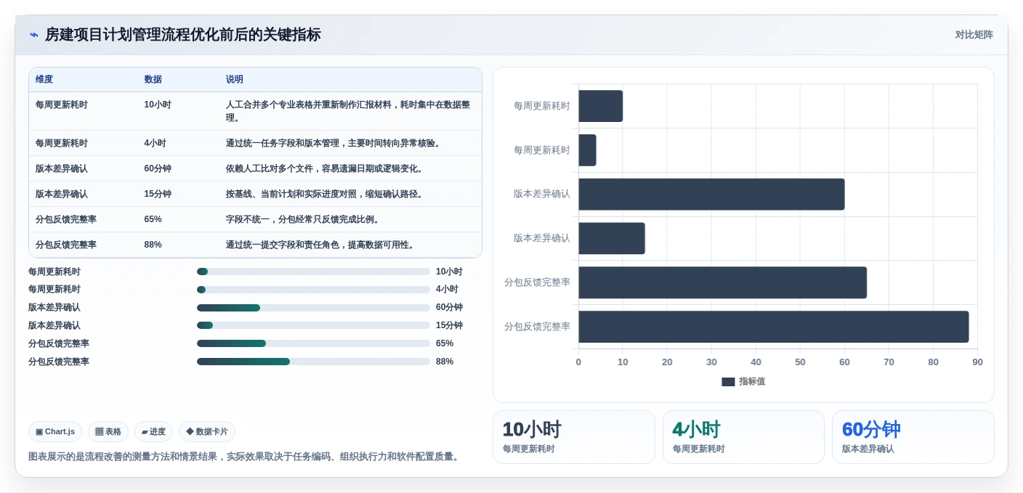Click the progress bar labeled 10小时
The image size is (1023, 493).
[313, 272]
